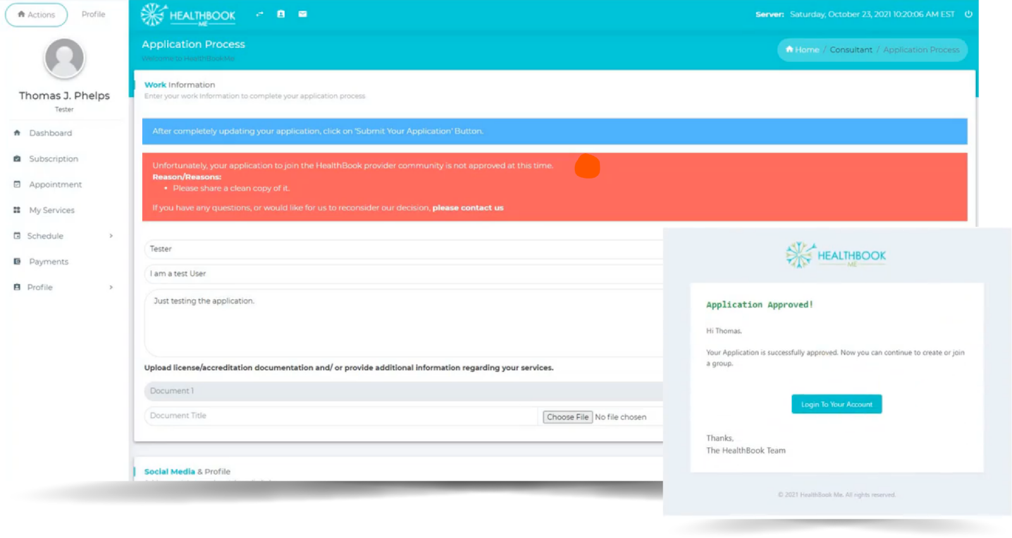Switch to the Actions tab
Screen dimensions: 1012x538
pos(36,15)
